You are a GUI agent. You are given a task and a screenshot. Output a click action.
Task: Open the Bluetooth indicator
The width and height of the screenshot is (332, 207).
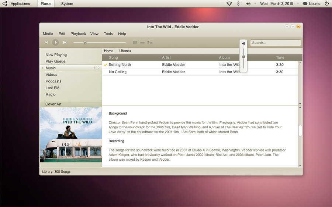click(238, 4)
